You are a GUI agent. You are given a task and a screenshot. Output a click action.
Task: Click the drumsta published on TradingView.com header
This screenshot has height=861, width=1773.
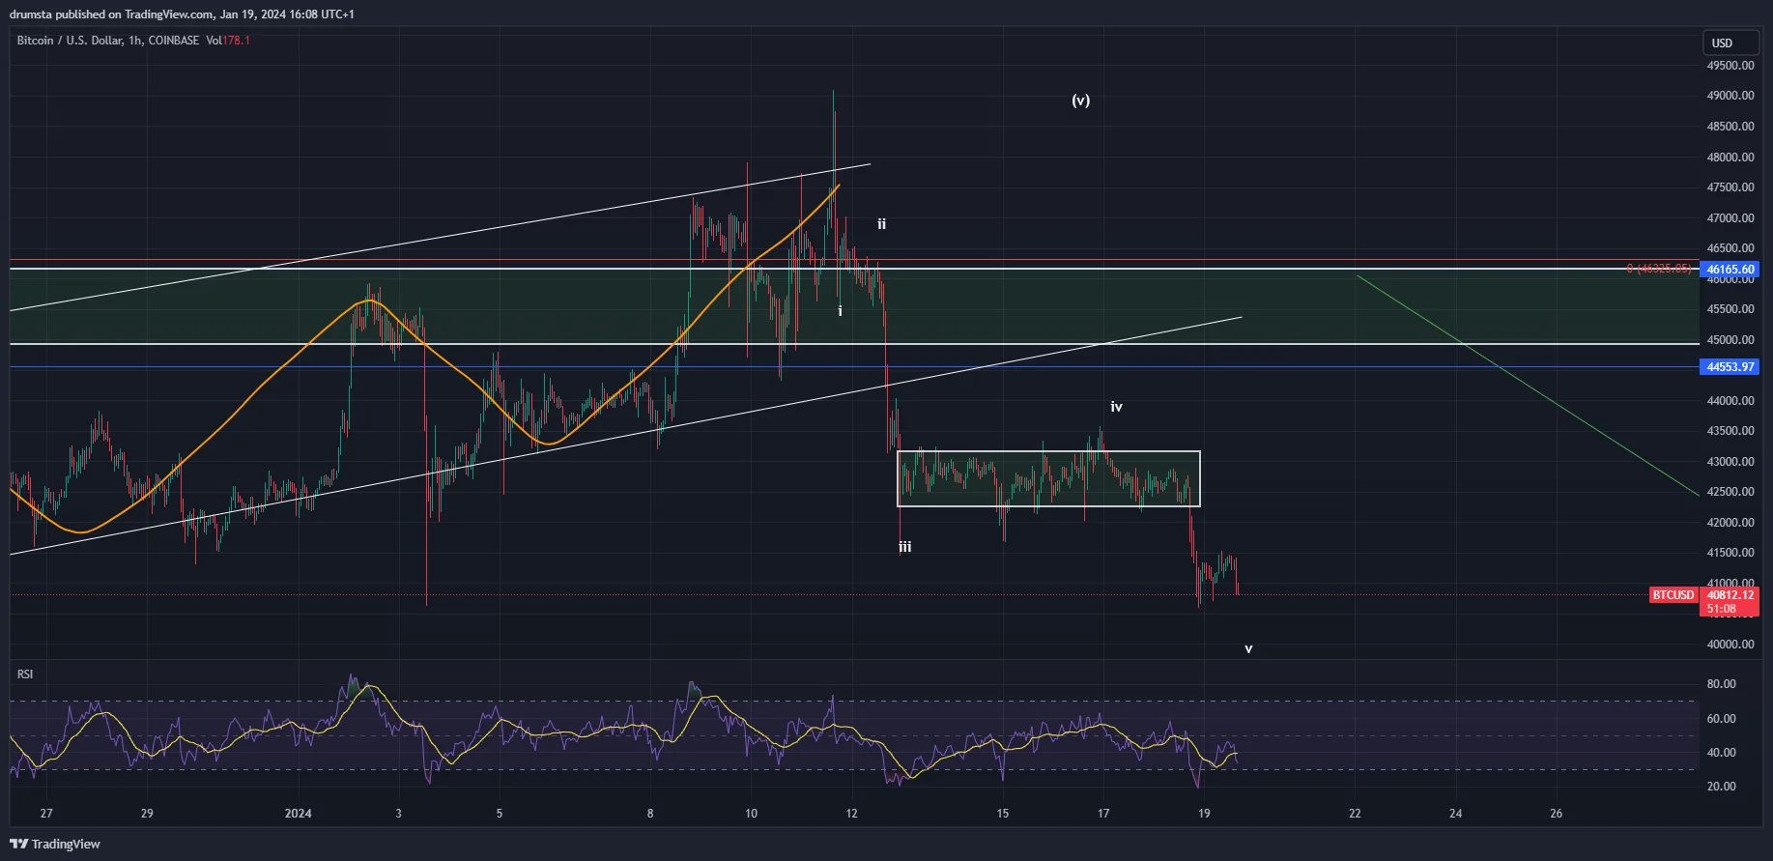coord(182,14)
